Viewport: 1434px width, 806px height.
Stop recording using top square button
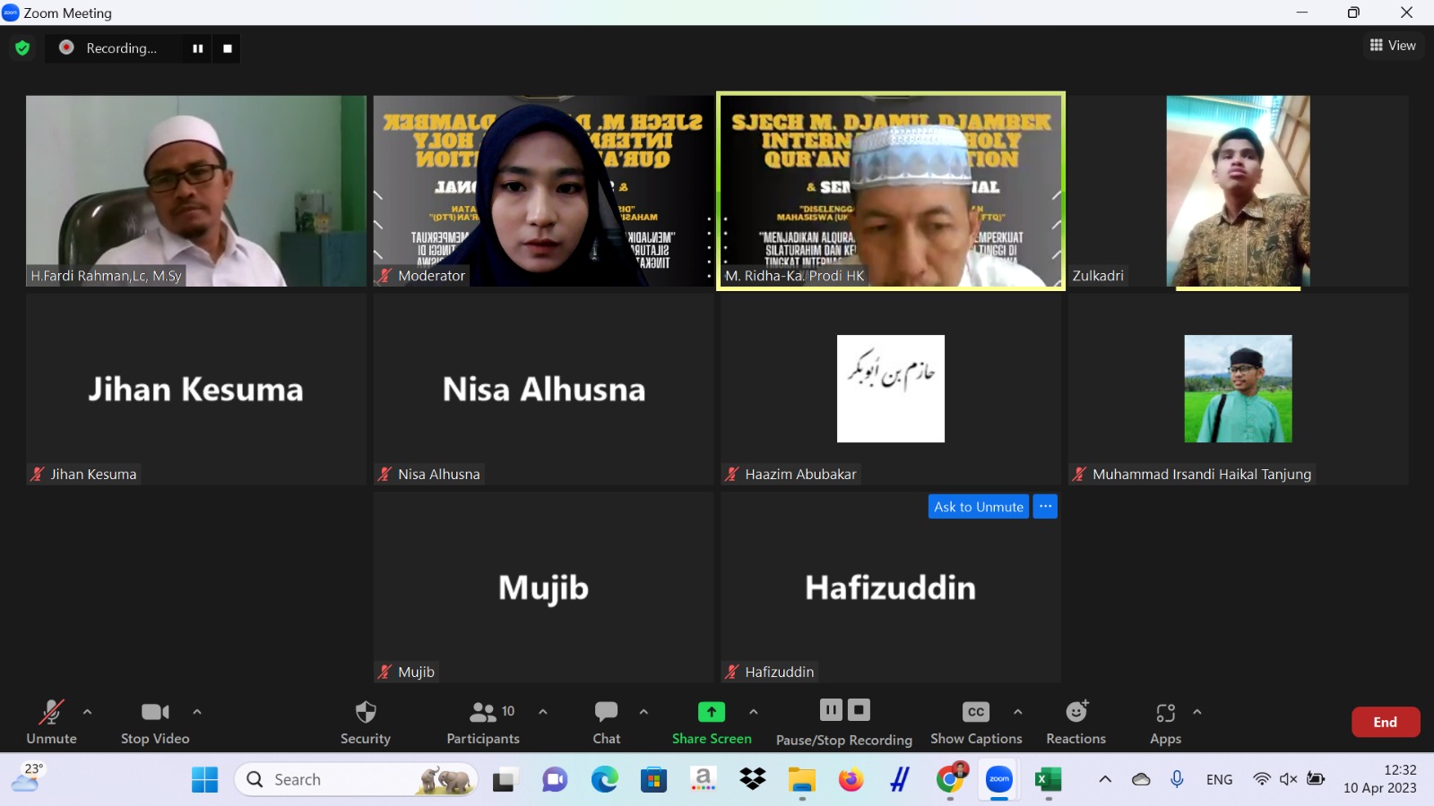(228, 48)
